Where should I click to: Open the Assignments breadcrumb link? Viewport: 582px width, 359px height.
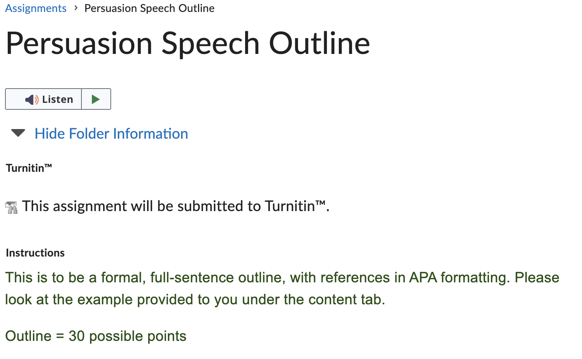click(x=36, y=8)
